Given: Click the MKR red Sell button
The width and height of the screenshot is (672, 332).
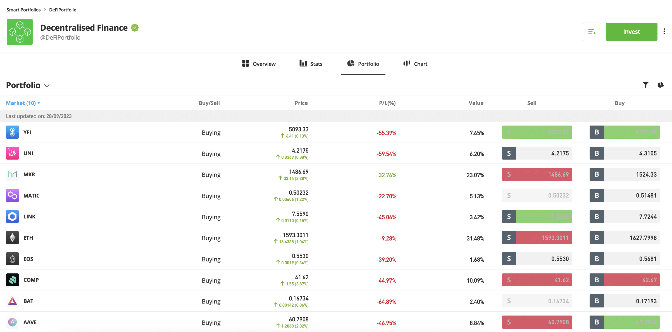Looking at the screenshot, I should (x=537, y=174).
